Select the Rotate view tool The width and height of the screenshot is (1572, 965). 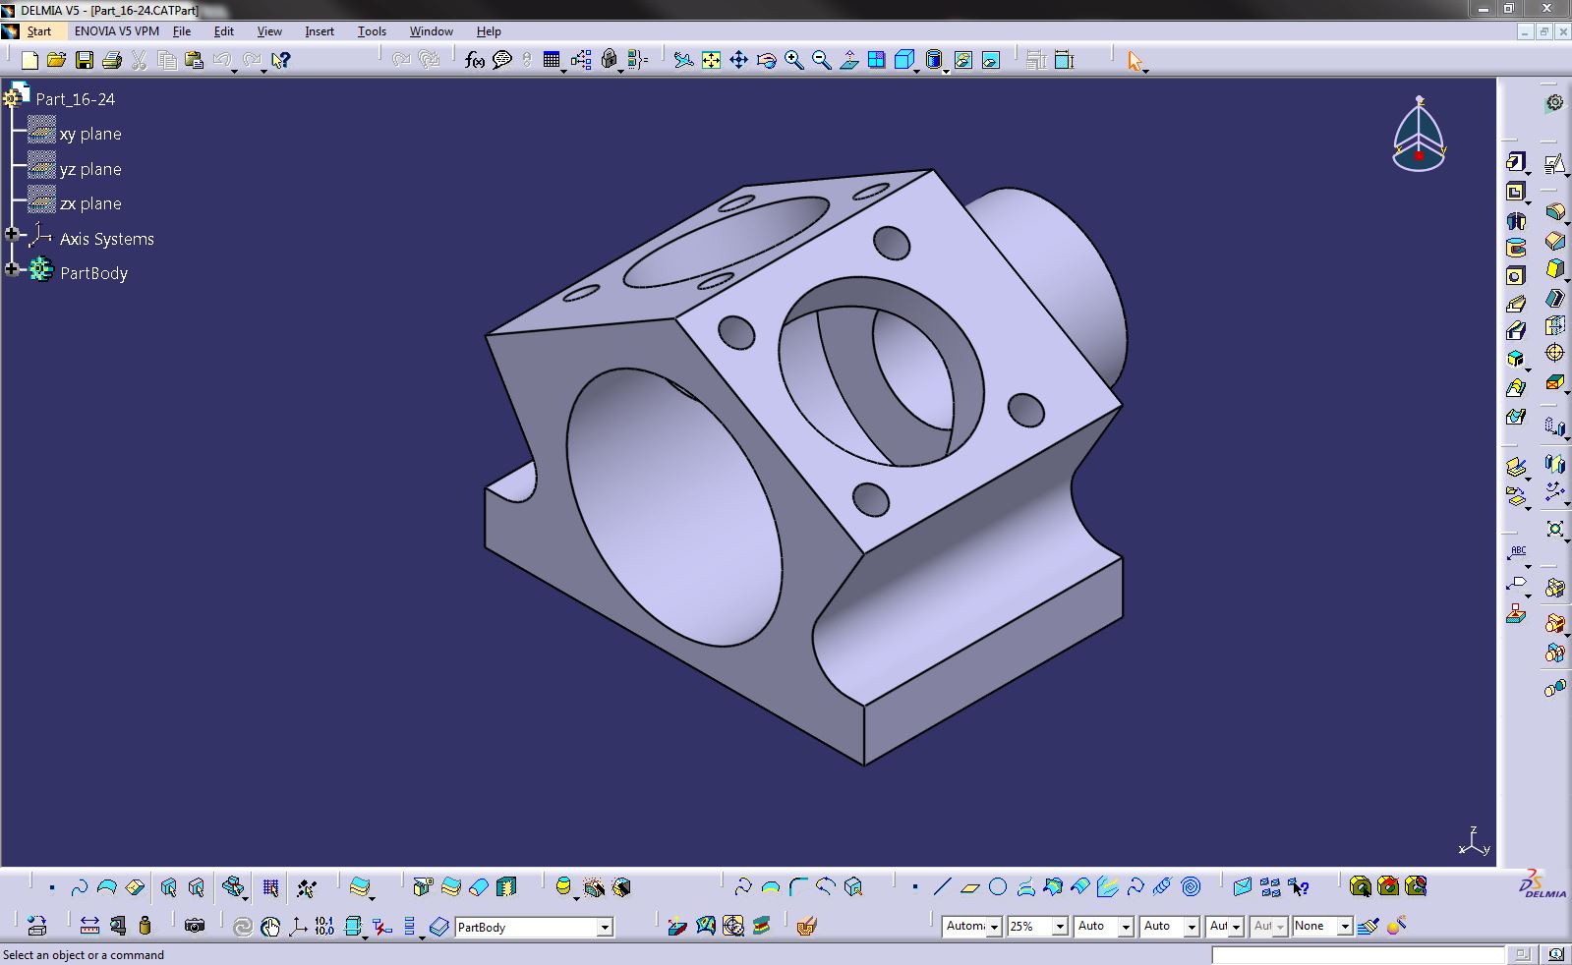pos(766,60)
